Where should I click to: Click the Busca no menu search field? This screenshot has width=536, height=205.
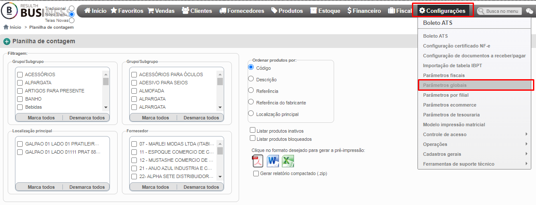pyautogui.click(x=500, y=11)
